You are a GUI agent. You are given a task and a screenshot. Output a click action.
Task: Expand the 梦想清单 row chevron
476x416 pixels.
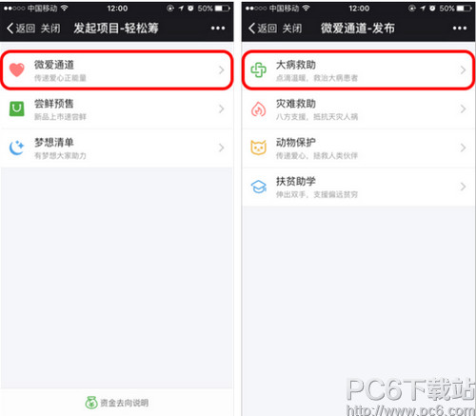coord(222,148)
